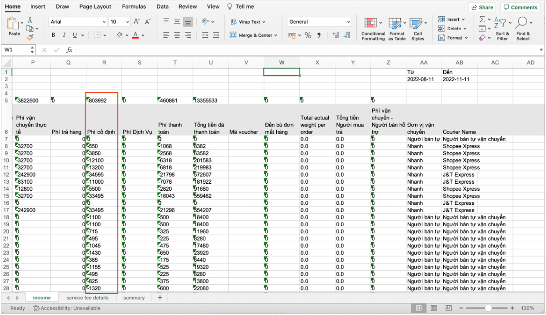
Task: Toggle bottom align button
Action: (x=188, y=22)
